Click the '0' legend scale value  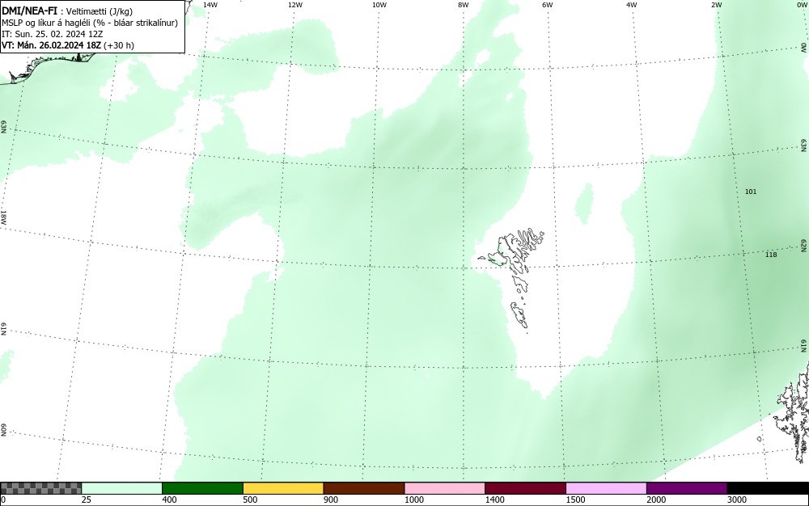3,500
